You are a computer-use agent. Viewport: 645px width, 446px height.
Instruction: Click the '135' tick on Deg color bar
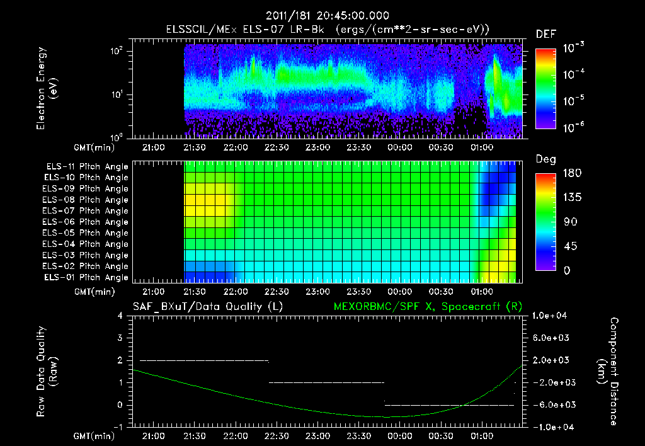pyautogui.click(x=572, y=198)
